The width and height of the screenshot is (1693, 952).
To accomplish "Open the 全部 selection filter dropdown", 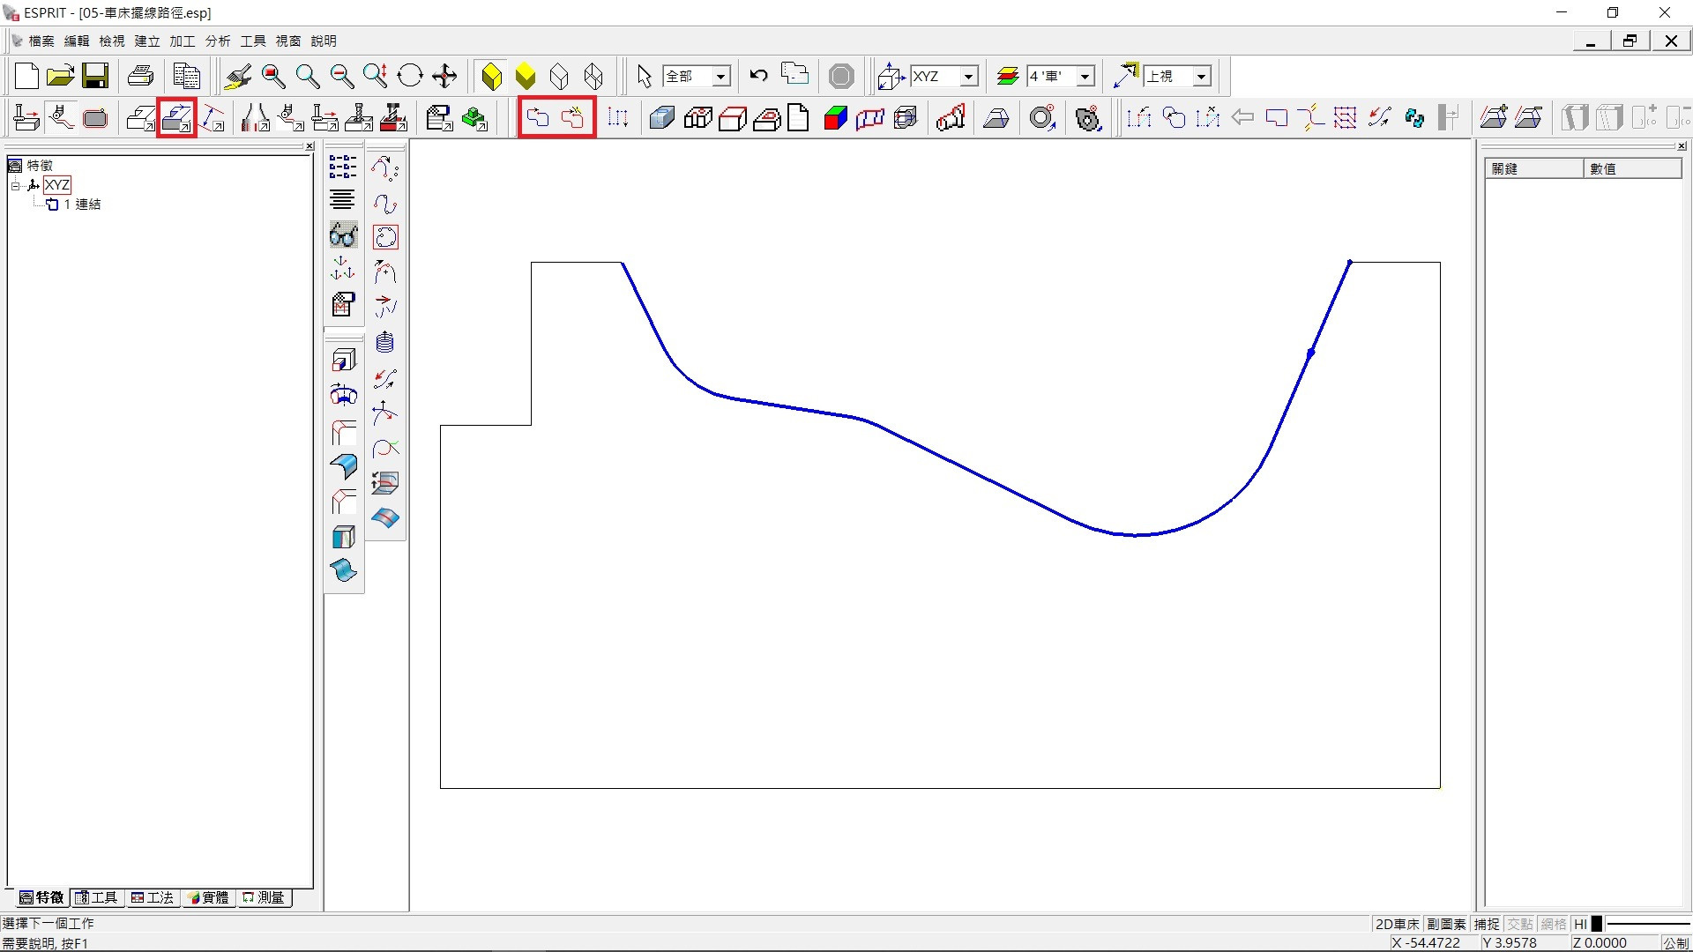I will coord(720,77).
